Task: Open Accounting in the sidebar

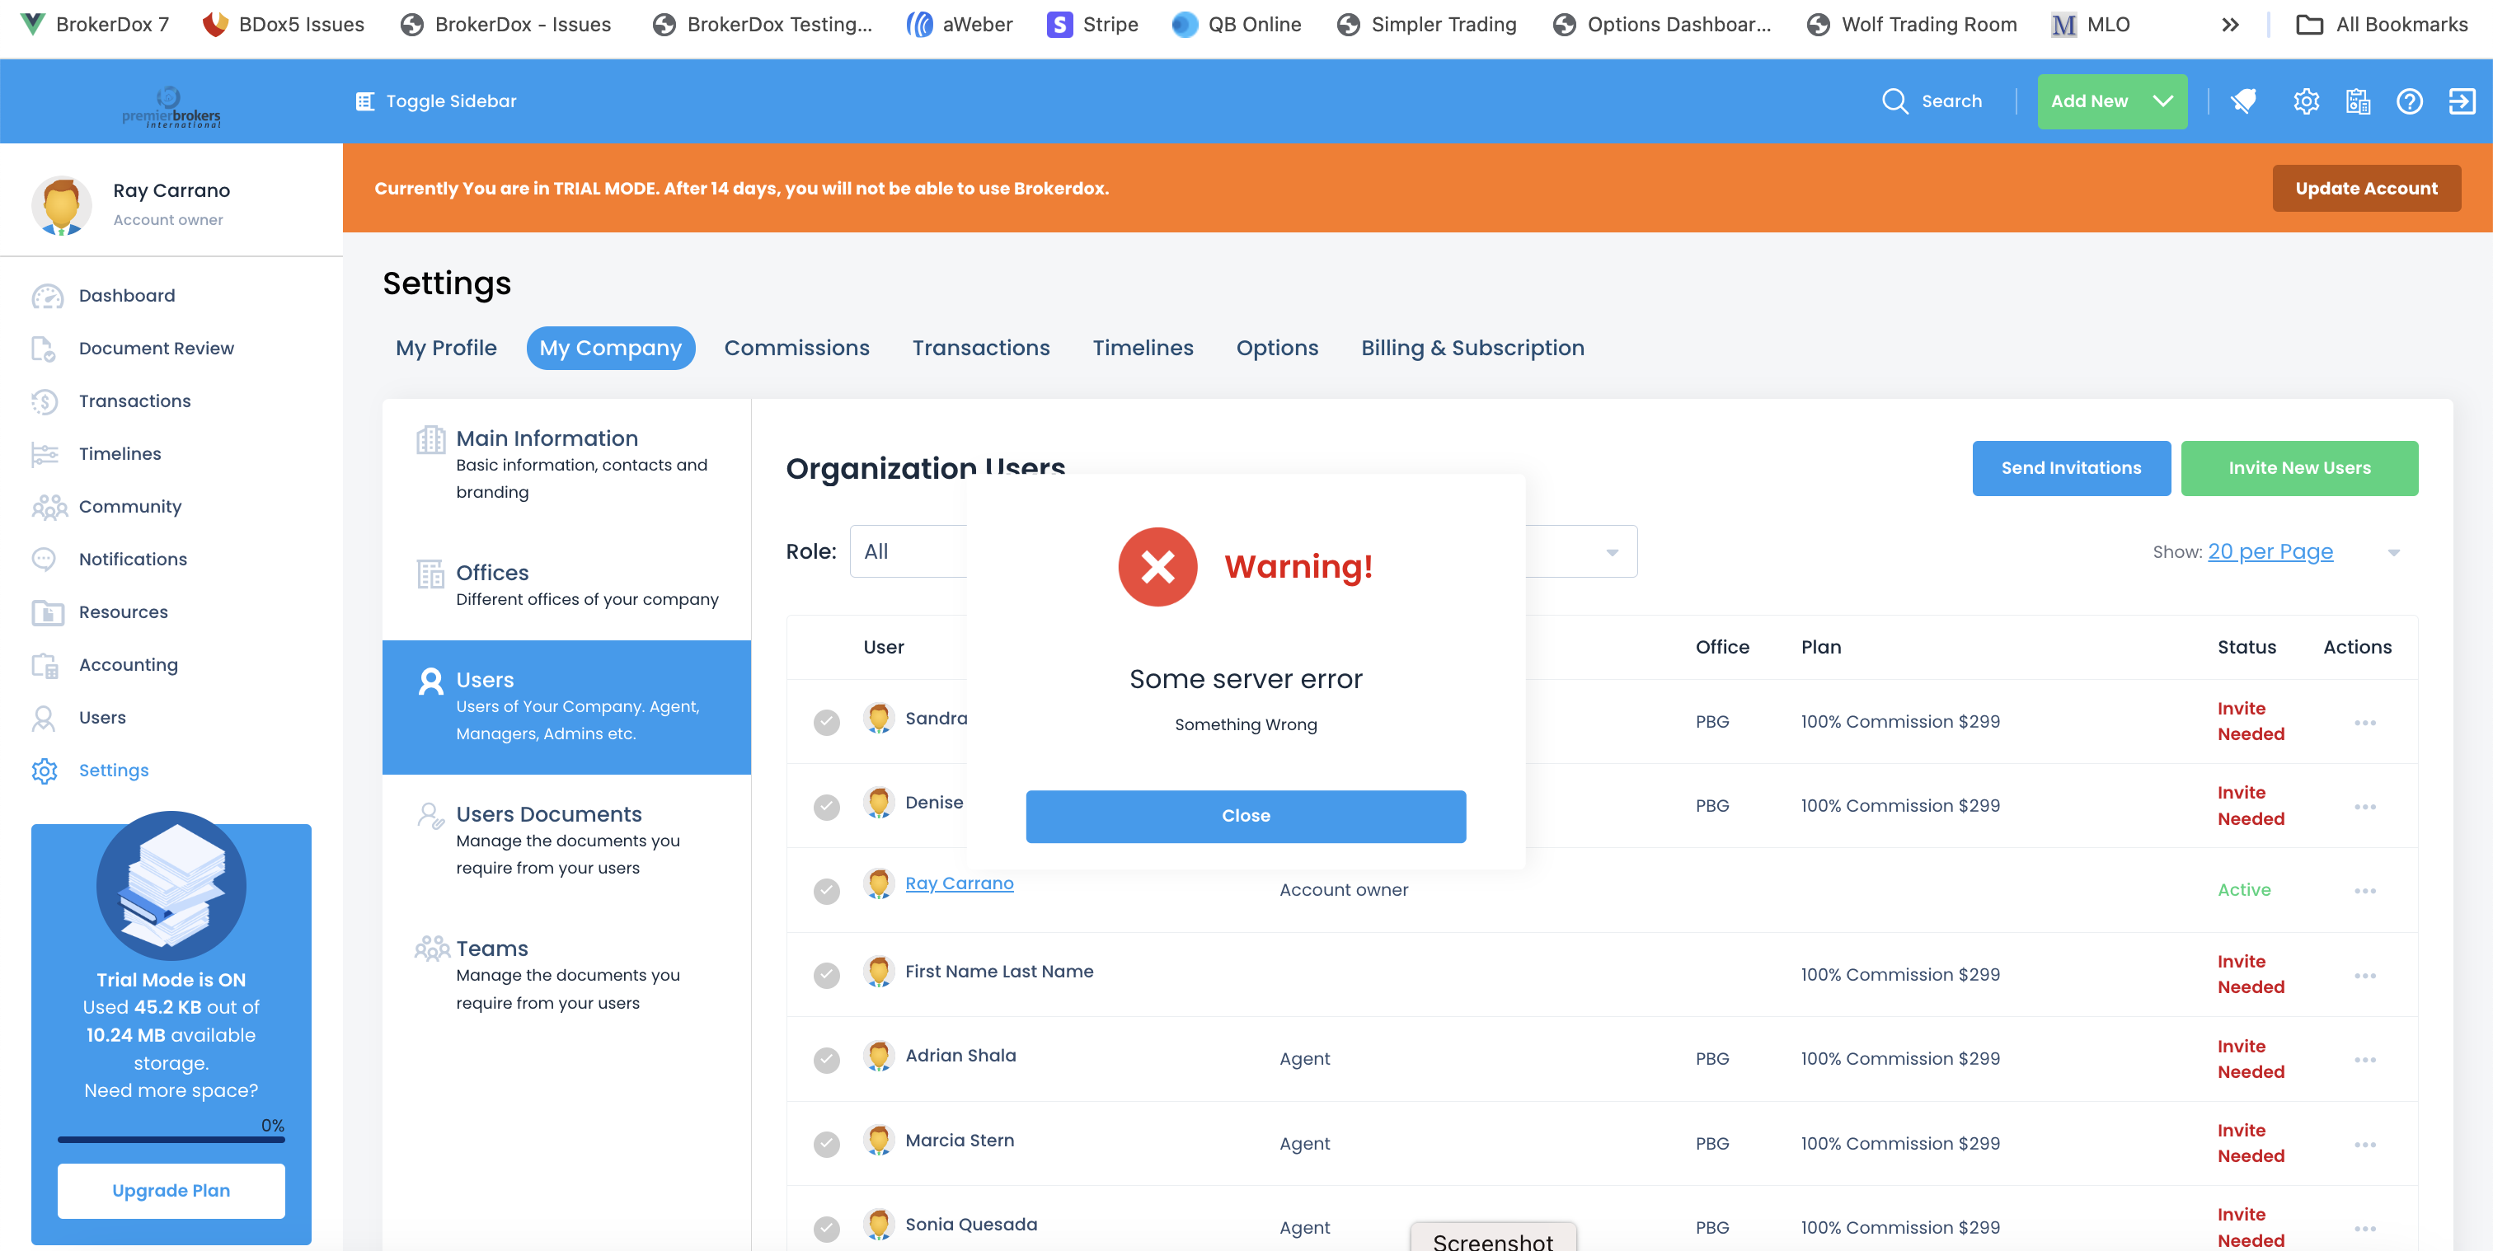Action: pyautogui.click(x=128, y=665)
